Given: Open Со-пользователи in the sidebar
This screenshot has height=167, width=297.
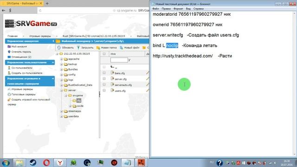Looking at the screenshot, I should point(22,68).
